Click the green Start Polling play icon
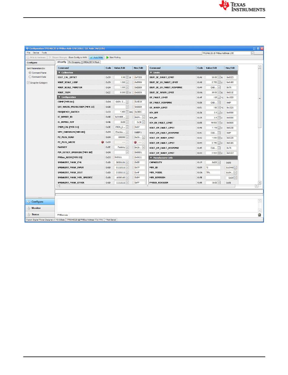The image size is (288, 375). (x=107, y=57)
